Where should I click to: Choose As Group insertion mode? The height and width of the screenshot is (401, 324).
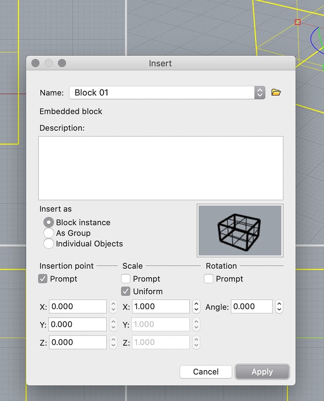click(49, 233)
